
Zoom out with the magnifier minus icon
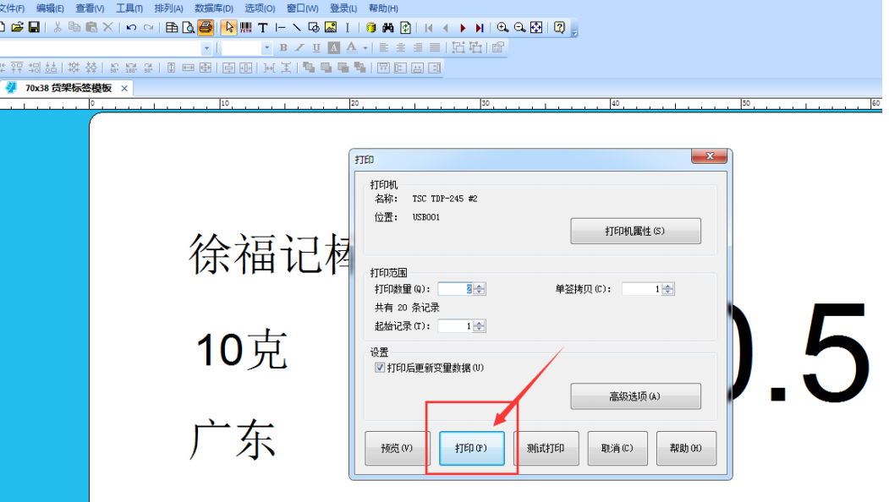click(x=519, y=27)
